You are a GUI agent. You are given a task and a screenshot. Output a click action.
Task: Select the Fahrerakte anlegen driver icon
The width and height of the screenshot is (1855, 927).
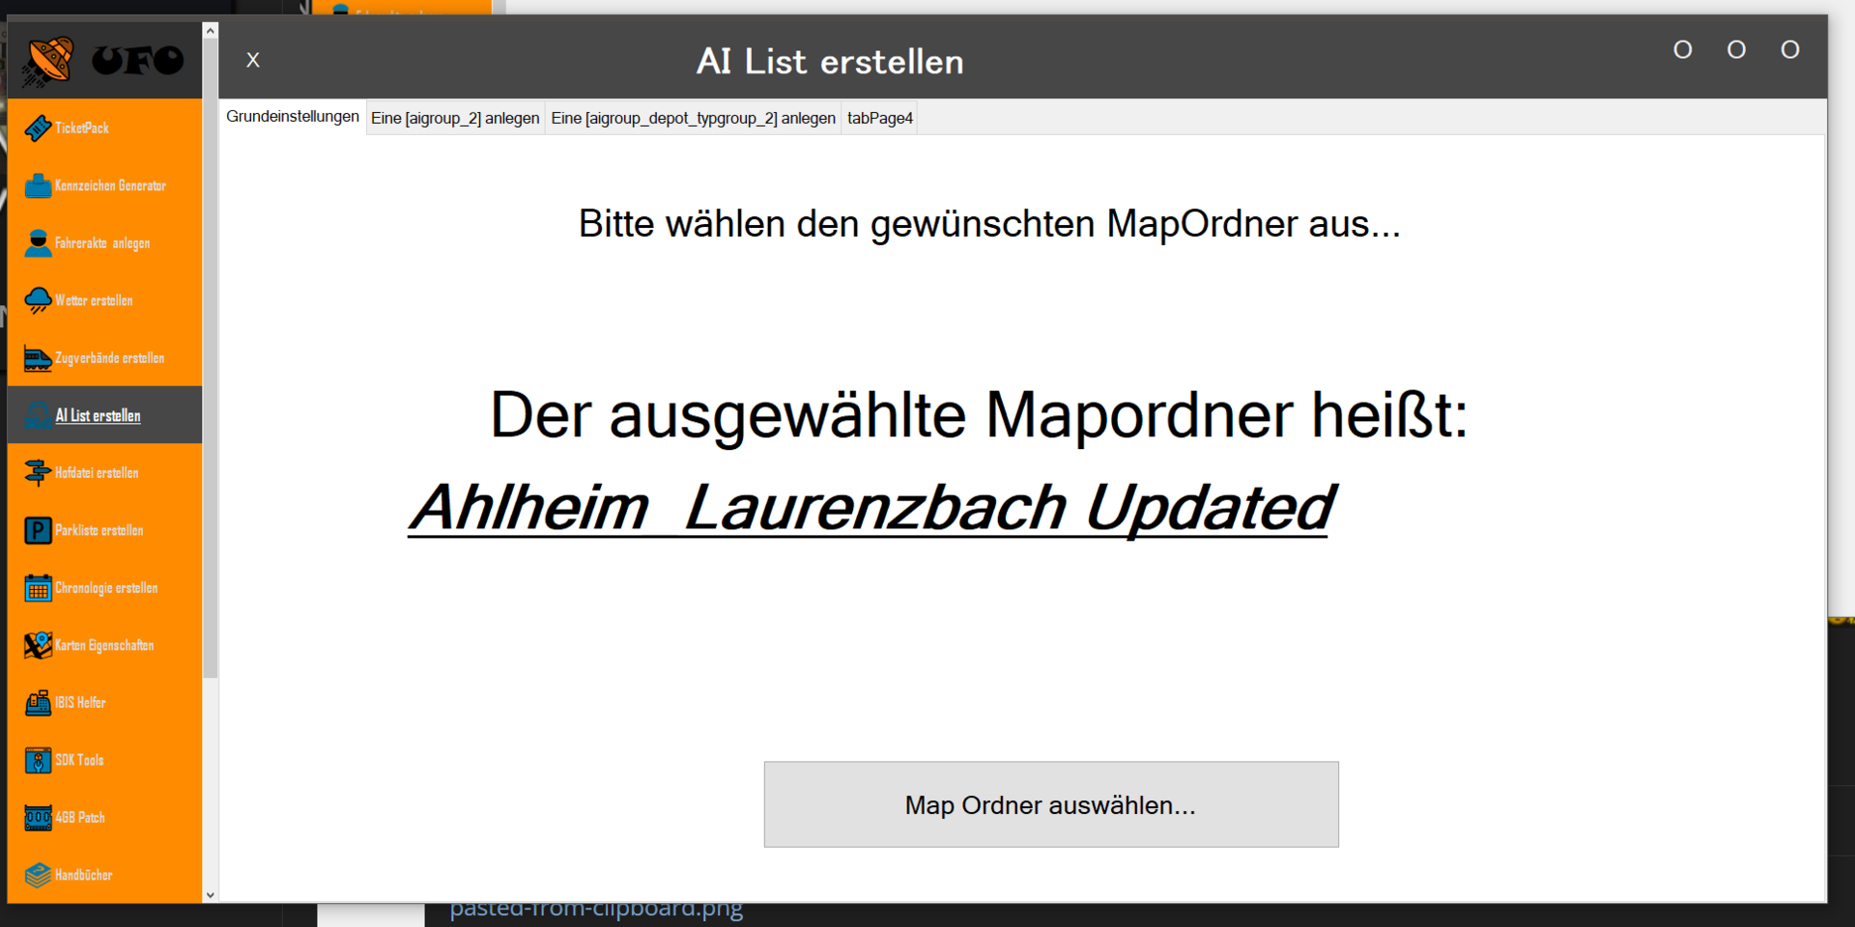click(x=38, y=243)
